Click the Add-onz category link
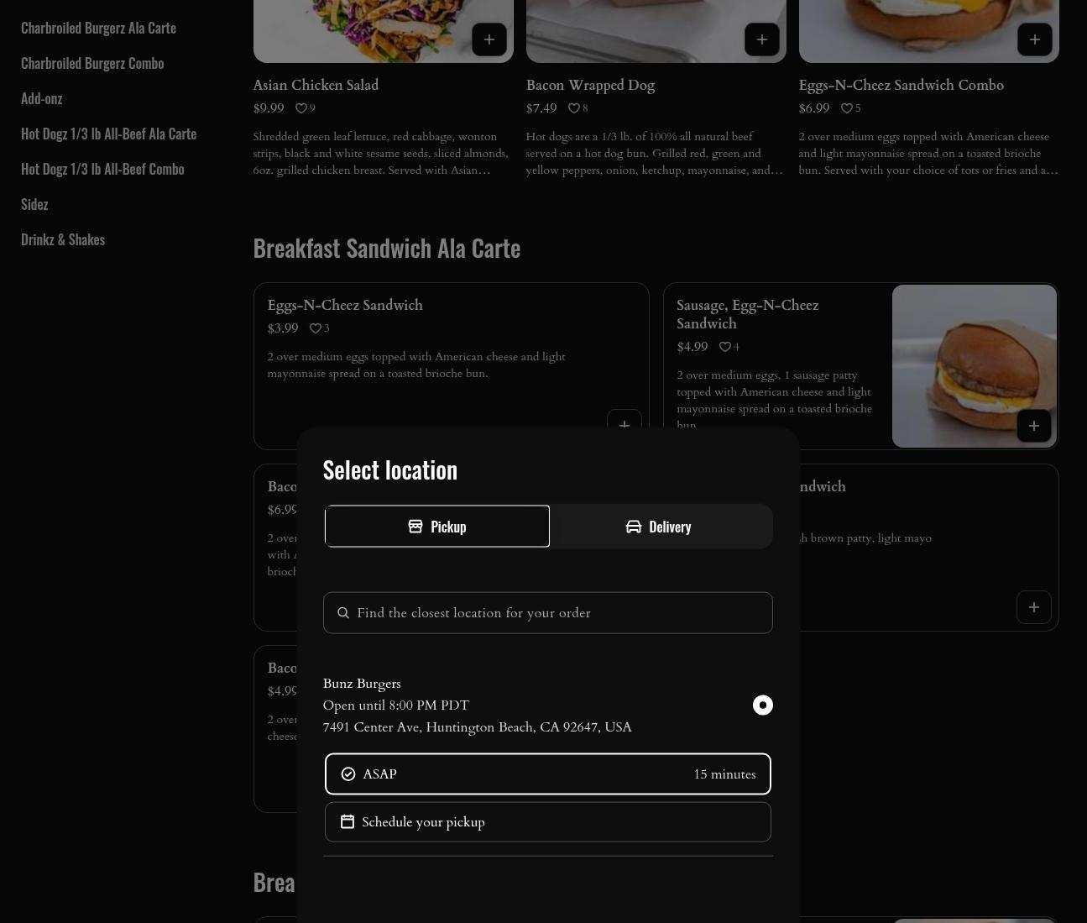This screenshot has width=1087, height=923. 42,98
